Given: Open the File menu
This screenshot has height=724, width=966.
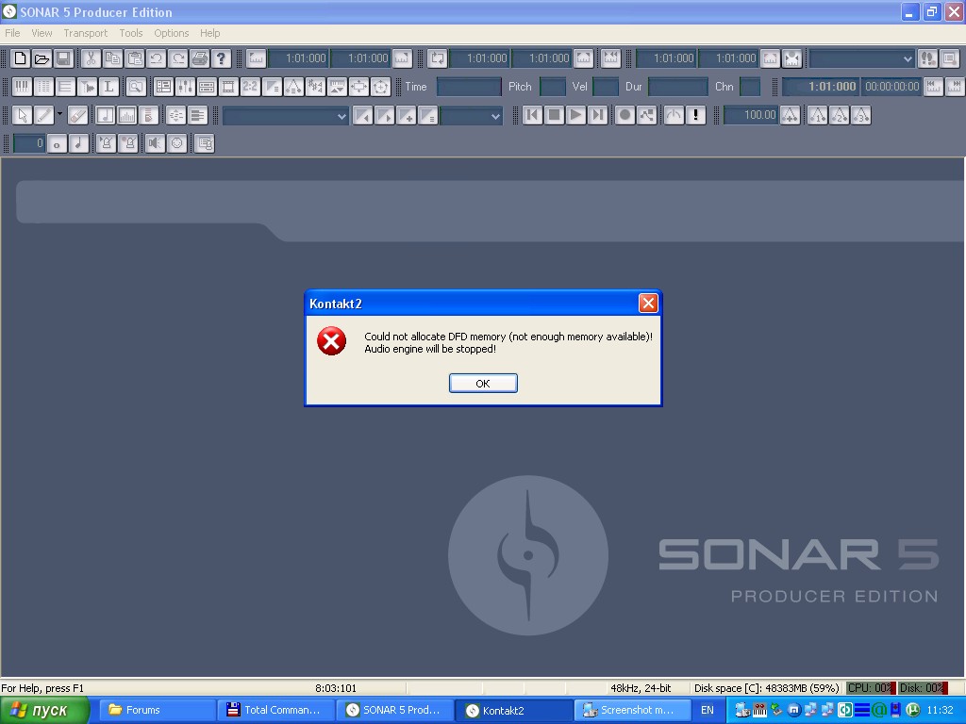Looking at the screenshot, I should (x=12, y=33).
